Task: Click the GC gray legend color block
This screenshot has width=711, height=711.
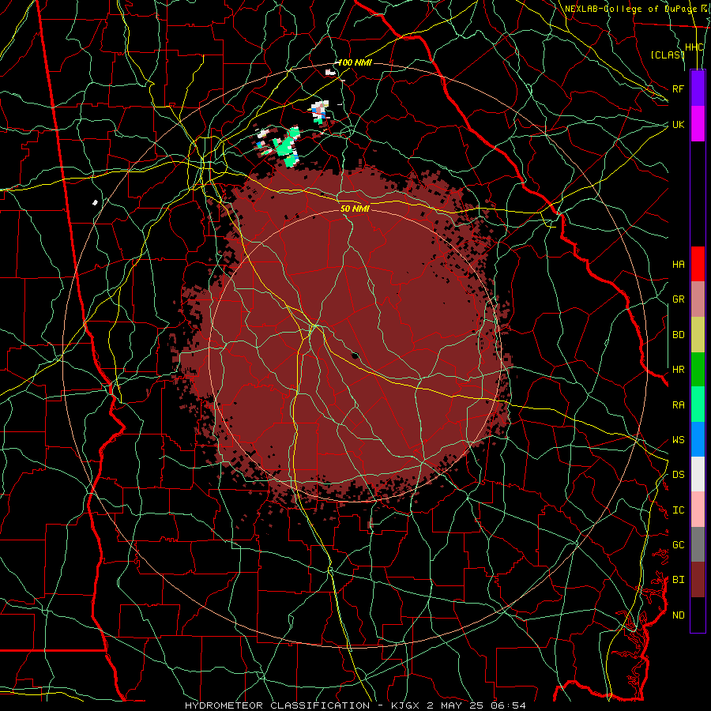Action: pyautogui.click(x=698, y=544)
